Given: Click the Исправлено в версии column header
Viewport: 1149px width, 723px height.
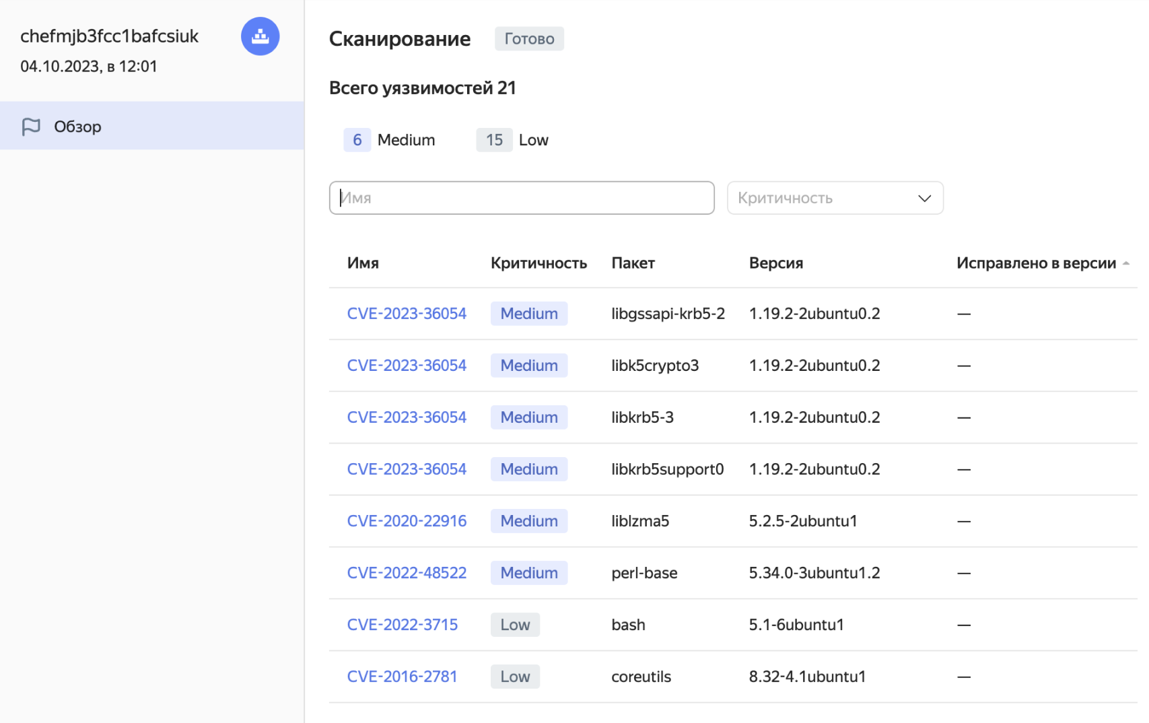Looking at the screenshot, I should (1036, 263).
